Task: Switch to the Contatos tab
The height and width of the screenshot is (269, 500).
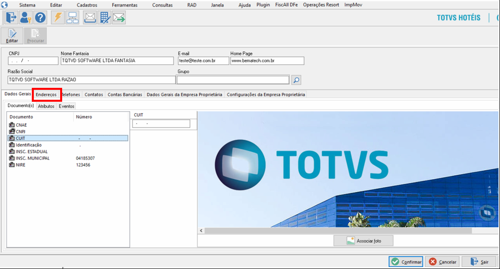Action: tap(94, 95)
